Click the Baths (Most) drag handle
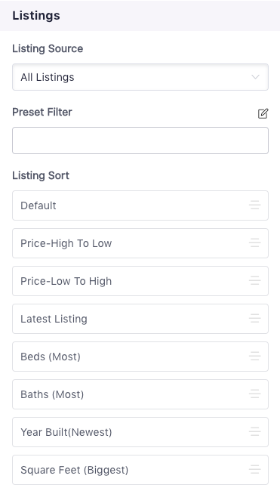280x491 pixels. pyautogui.click(x=255, y=394)
